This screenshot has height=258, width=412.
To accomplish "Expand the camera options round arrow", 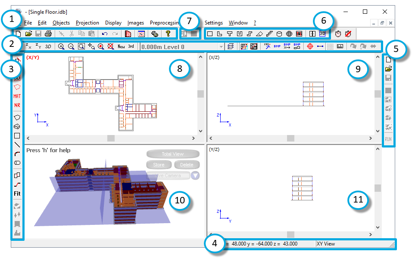I will pos(196,175).
